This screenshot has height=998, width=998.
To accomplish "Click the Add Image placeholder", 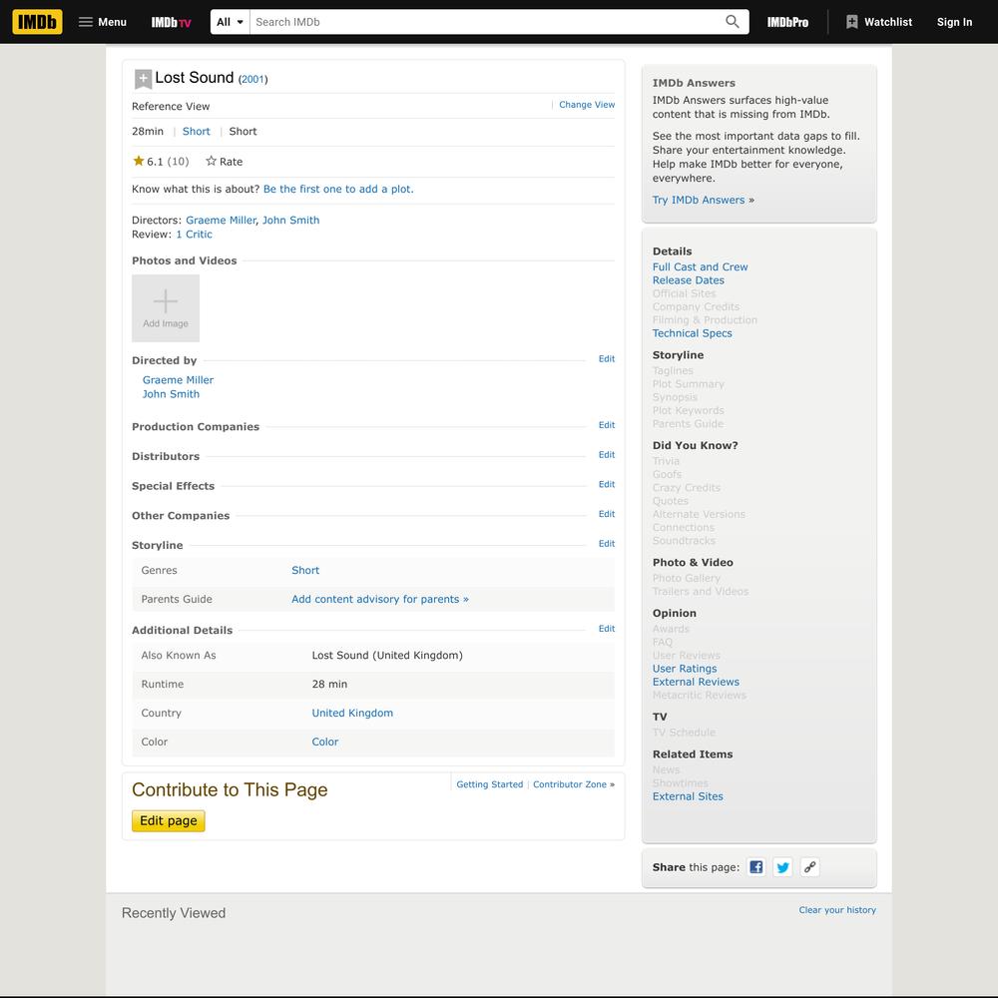I will 166,308.
